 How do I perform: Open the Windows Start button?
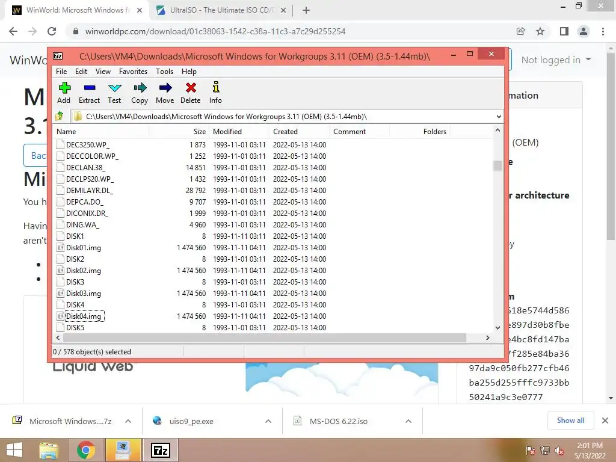tap(14, 450)
